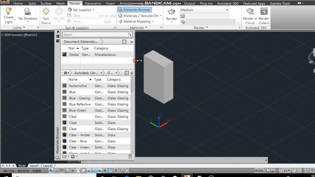The width and height of the screenshot is (315, 177).
Task: Toggle Infer Constraints in status bar
Action: (x=51, y=171)
